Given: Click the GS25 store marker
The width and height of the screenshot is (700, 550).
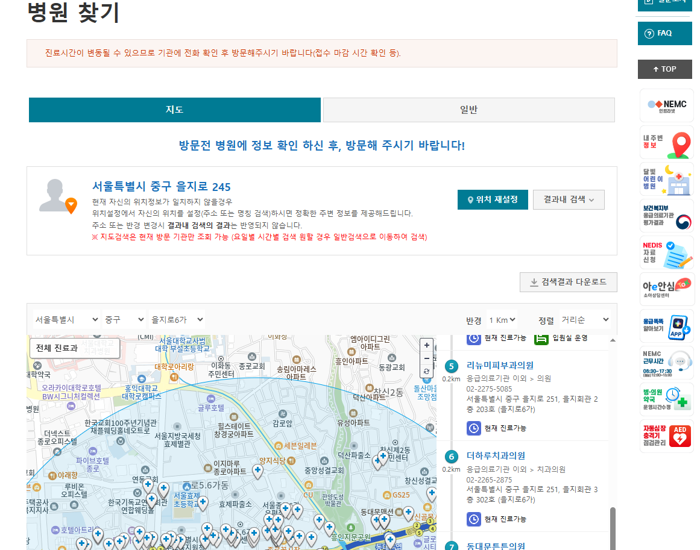Looking at the screenshot, I should click(387, 495).
